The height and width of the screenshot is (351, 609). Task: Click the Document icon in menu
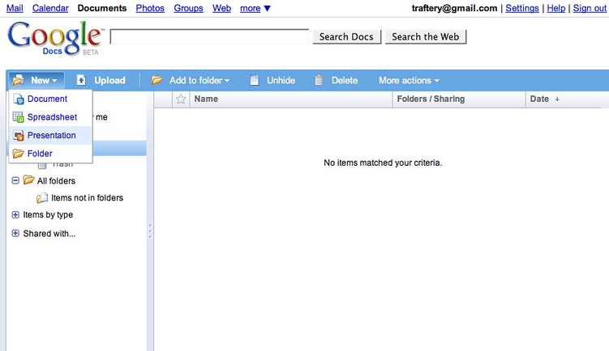pyautogui.click(x=19, y=99)
